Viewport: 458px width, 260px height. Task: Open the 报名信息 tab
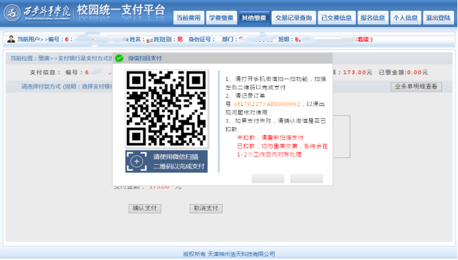373,18
